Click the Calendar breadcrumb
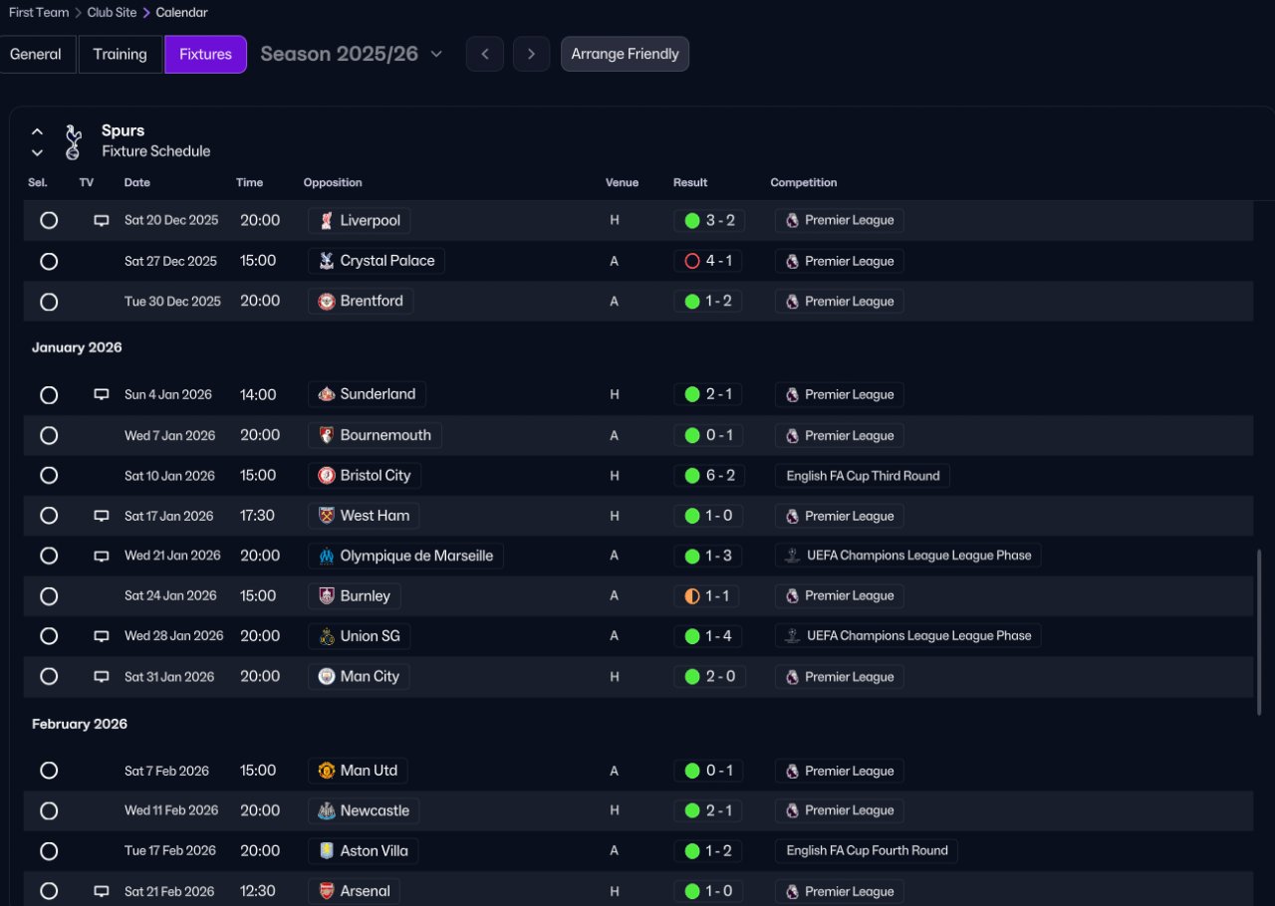The height and width of the screenshot is (906, 1275). point(182,13)
